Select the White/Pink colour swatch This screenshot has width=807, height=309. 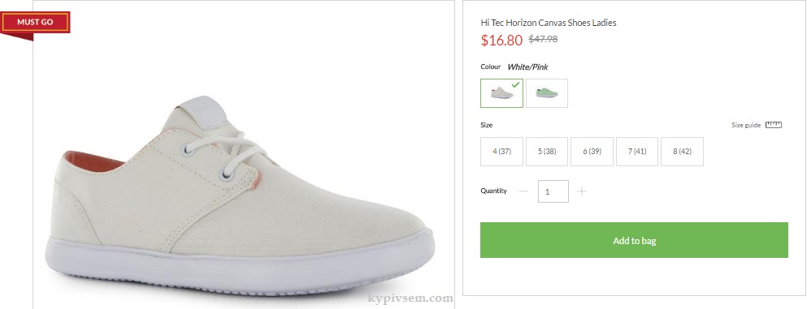(x=501, y=93)
